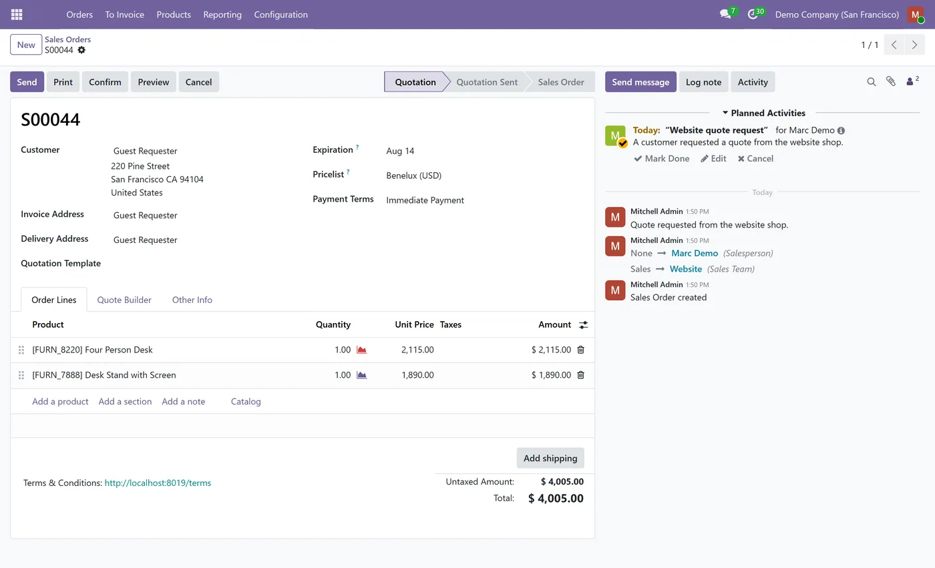The width and height of the screenshot is (935, 568).
Task: Go to the next record arrow
Action: [x=915, y=45]
